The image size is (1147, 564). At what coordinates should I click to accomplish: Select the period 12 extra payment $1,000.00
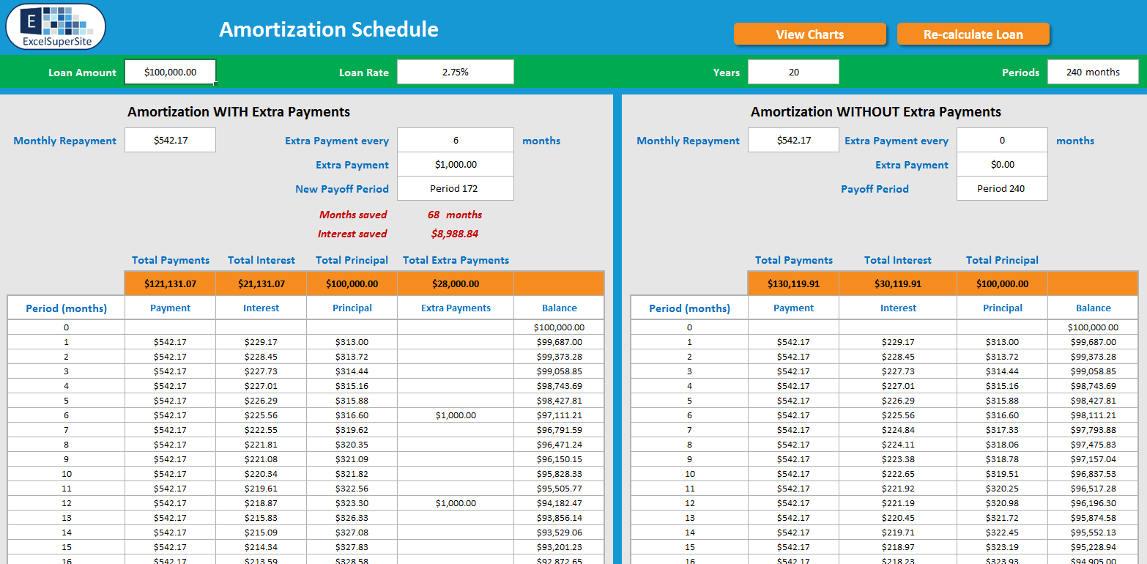tap(456, 503)
